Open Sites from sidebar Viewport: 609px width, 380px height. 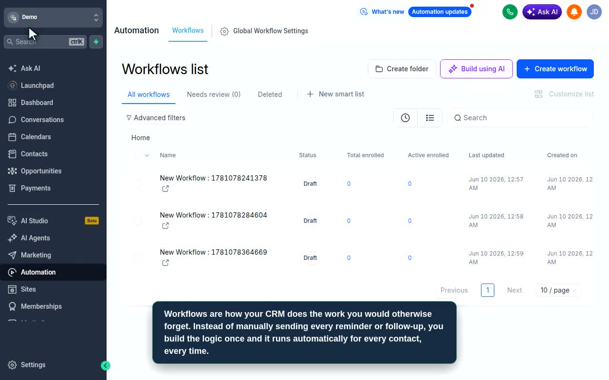[53, 289]
